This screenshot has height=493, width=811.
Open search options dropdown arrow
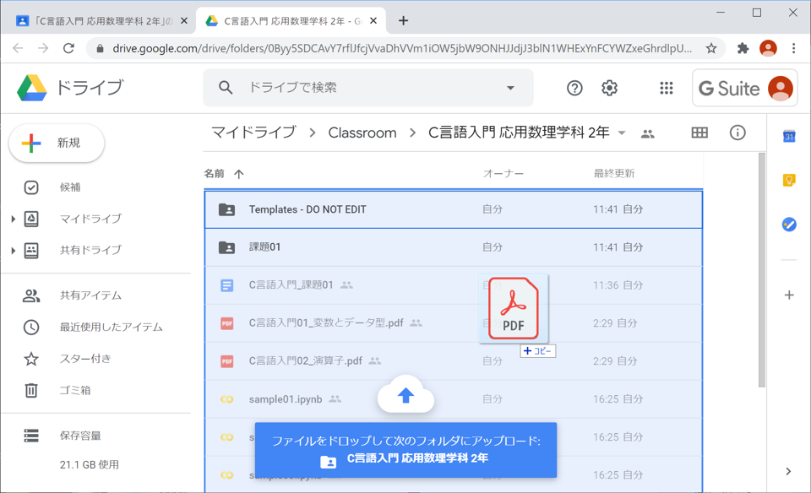510,88
